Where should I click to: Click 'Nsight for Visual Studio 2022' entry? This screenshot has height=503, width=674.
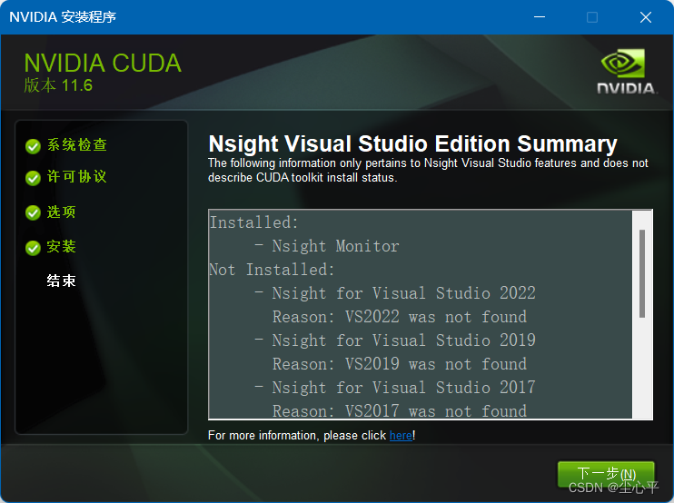[x=403, y=293]
